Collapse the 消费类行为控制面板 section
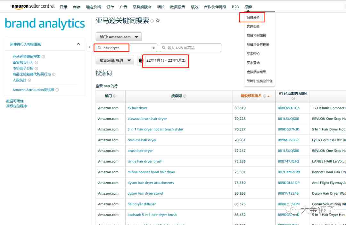 point(78,44)
